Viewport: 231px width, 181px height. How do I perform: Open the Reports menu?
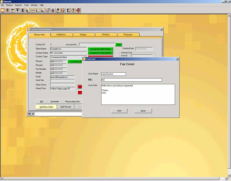[18, 5]
